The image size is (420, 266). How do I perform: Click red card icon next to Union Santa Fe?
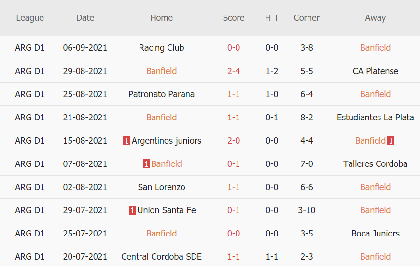pos(132,210)
